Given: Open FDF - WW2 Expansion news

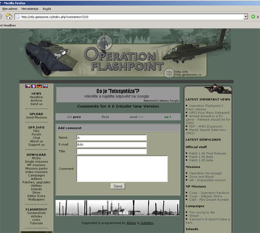Looking at the screenshot, I should (206, 126).
